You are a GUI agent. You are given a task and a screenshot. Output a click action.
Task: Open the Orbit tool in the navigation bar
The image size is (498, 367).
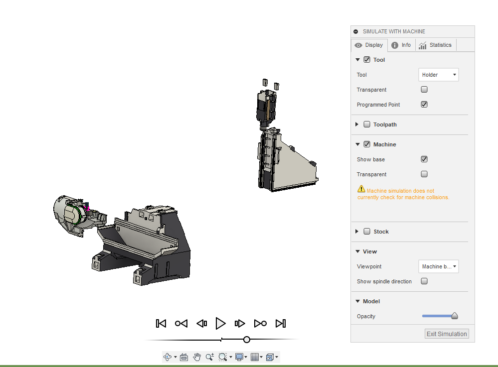tap(167, 357)
